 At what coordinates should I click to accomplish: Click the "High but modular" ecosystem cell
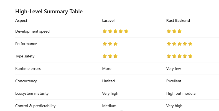click(x=182, y=94)
